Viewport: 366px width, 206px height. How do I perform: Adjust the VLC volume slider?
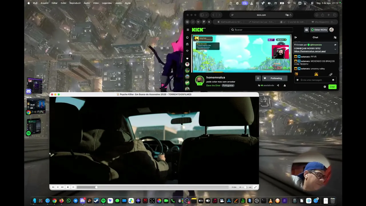[245, 187]
